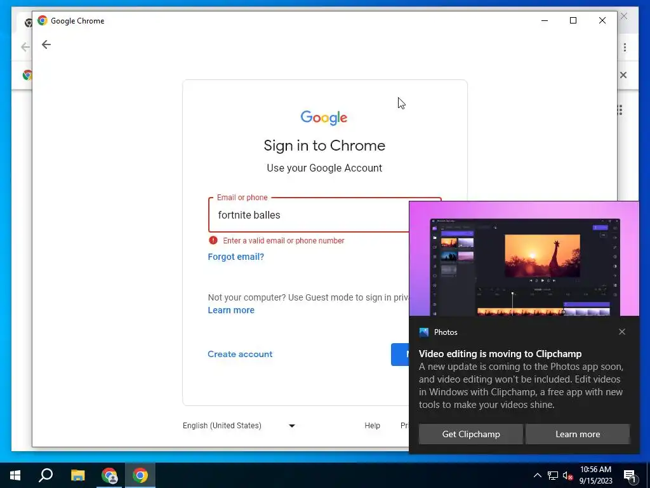Switch to the Chrome profile window on the taskbar
650x488 pixels.
tap(109, 475)
